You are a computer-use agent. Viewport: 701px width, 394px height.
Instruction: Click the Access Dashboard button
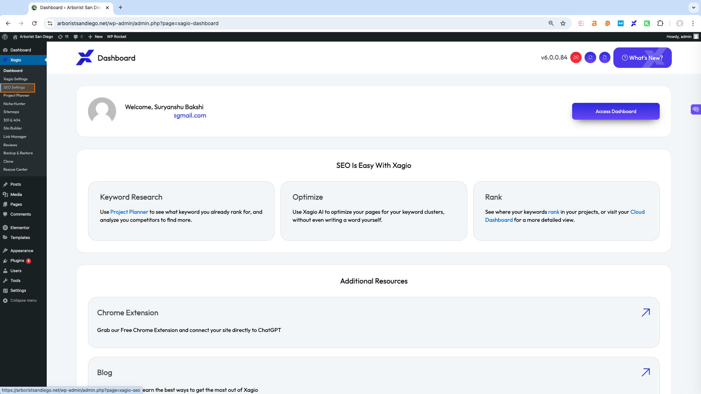616,111
